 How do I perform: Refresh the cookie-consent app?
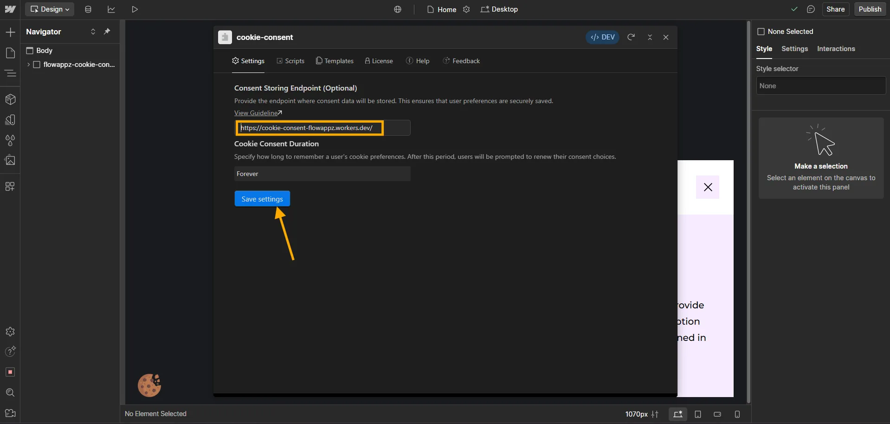[631, 37]
